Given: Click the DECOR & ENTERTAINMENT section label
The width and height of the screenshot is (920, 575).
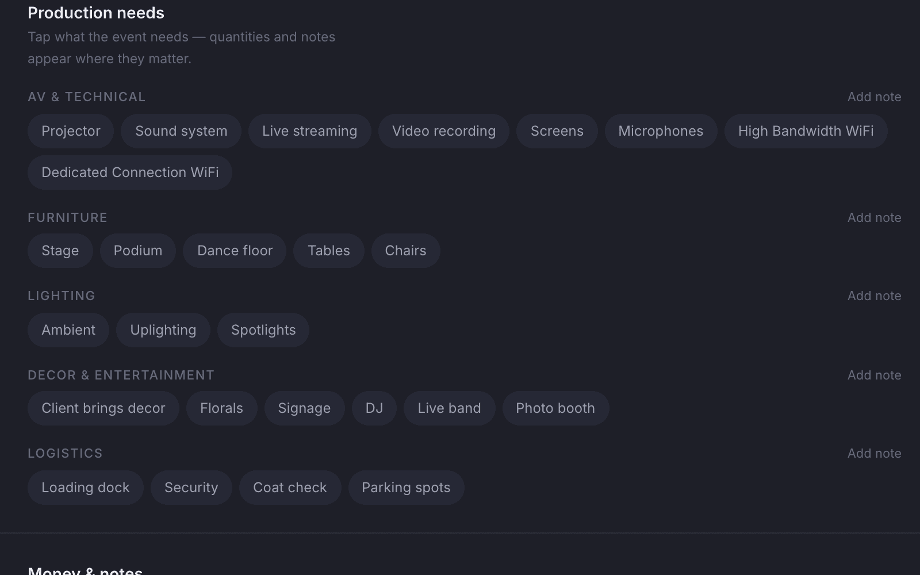Looking at the screenshot, I should [x=121, y=375].
